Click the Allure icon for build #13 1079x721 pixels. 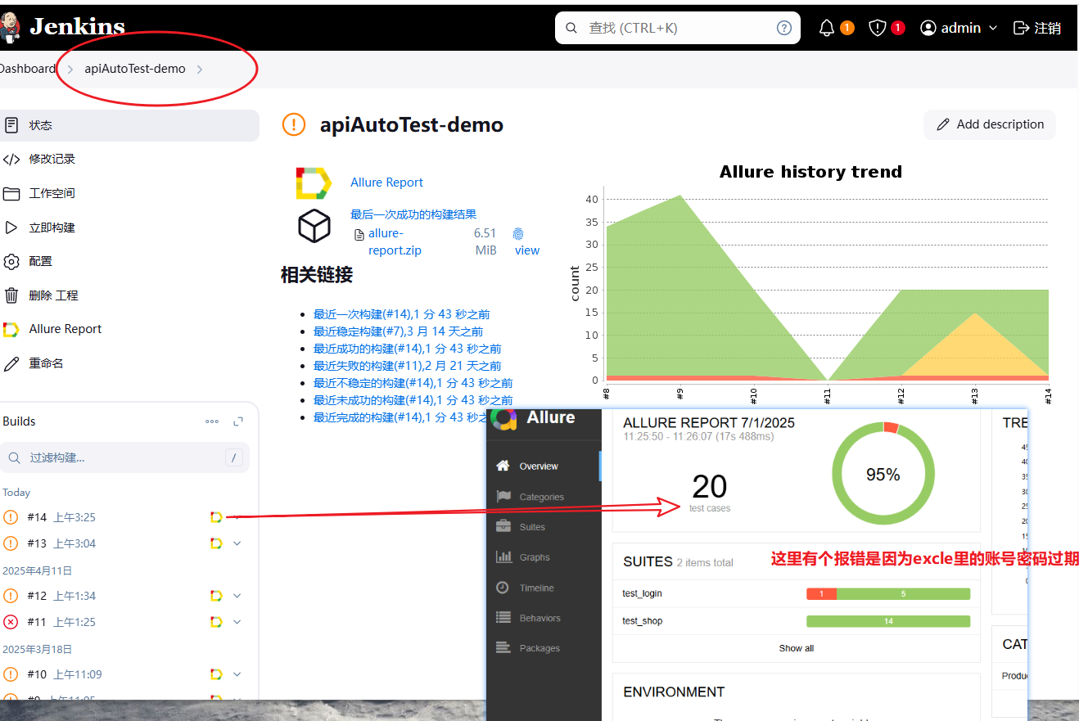[x=216, y=543]
